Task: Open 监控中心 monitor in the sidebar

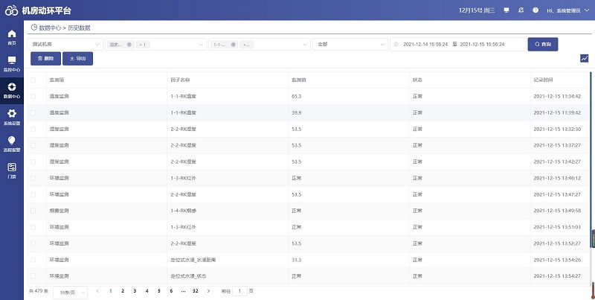Action: pyautogui.click(x=12, y=64)
